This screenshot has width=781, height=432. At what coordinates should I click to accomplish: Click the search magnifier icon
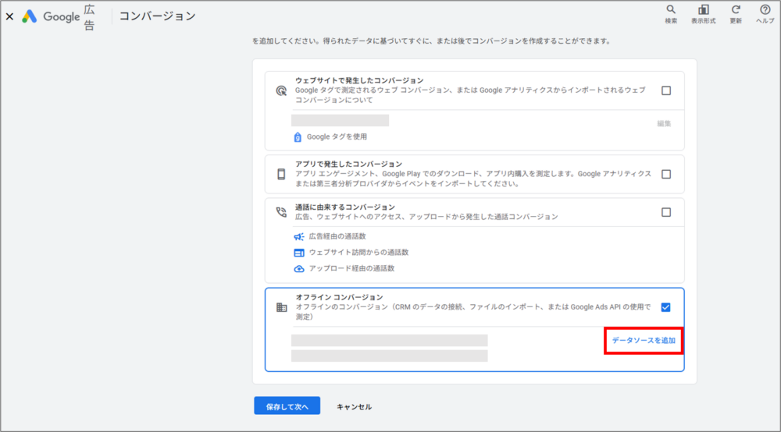[671, 10]
